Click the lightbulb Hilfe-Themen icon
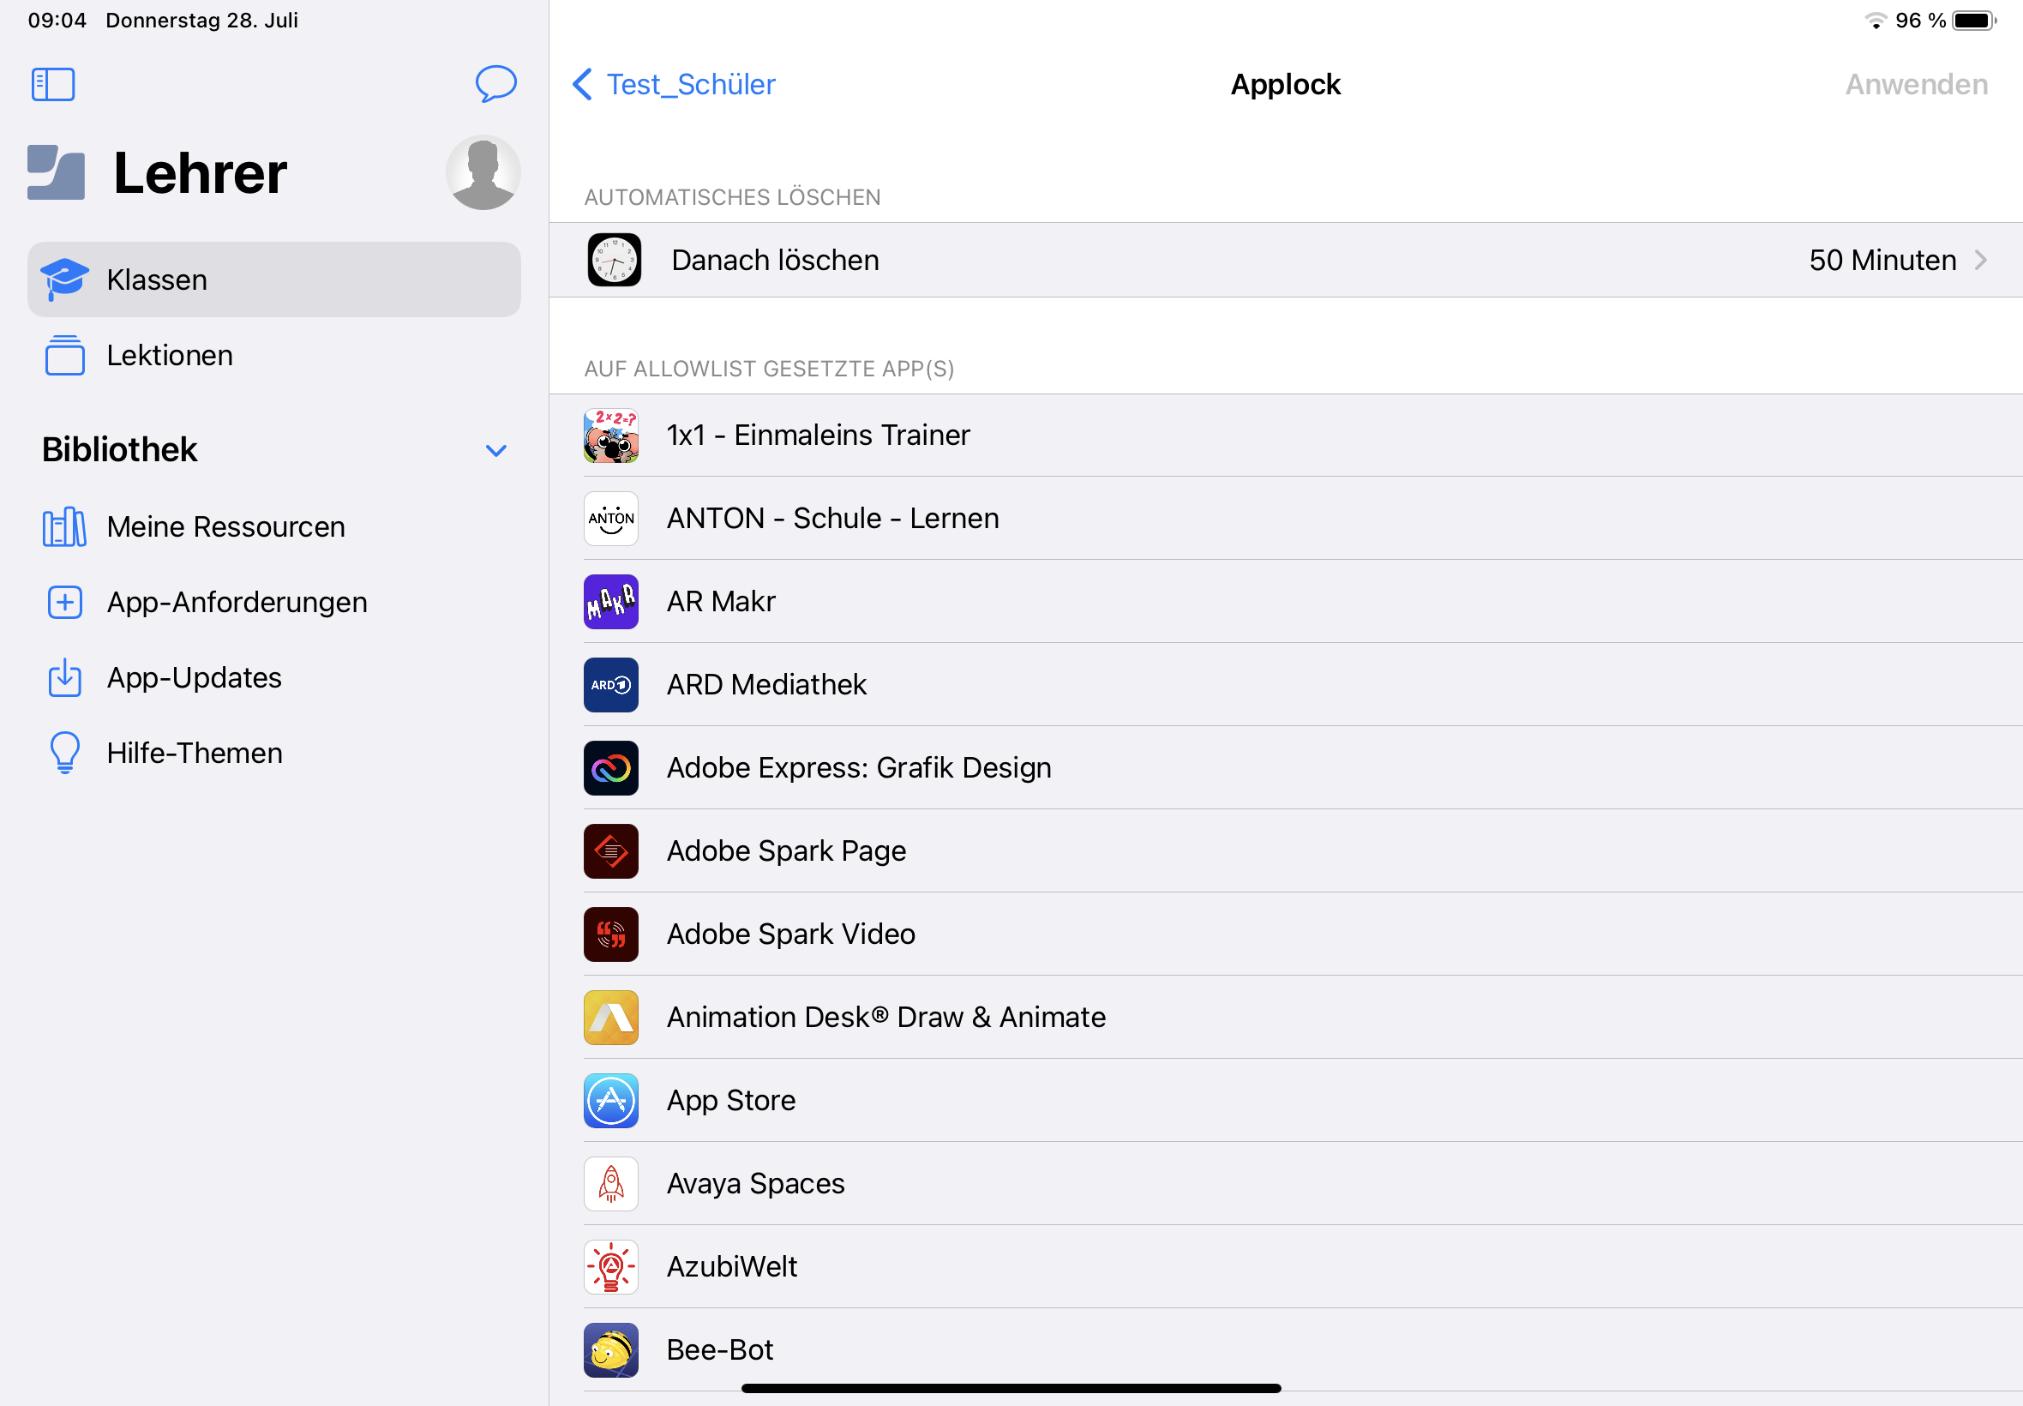 tap(64, 754)
